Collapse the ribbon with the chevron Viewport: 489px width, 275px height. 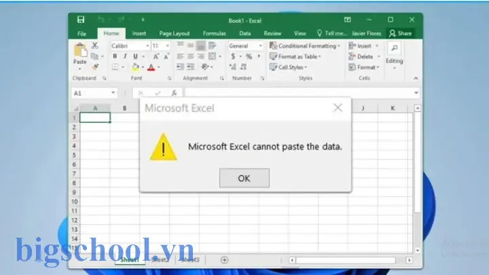click(416, 78)
